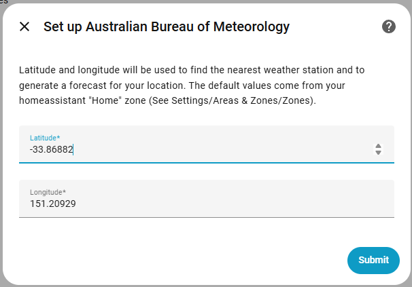Open help via the question mark icon
The height and width of the screenshot is (287, 412).
[x=389, y=26]
